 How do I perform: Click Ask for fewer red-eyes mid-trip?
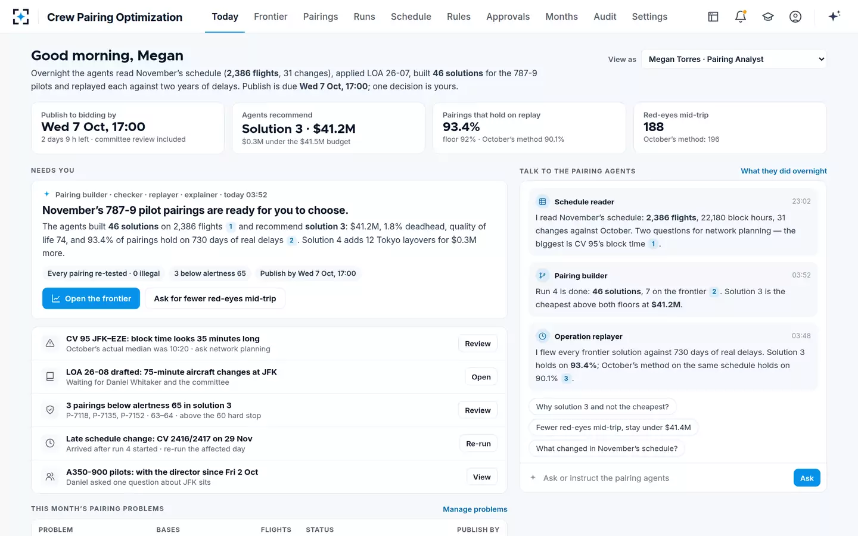coord(215,298)
